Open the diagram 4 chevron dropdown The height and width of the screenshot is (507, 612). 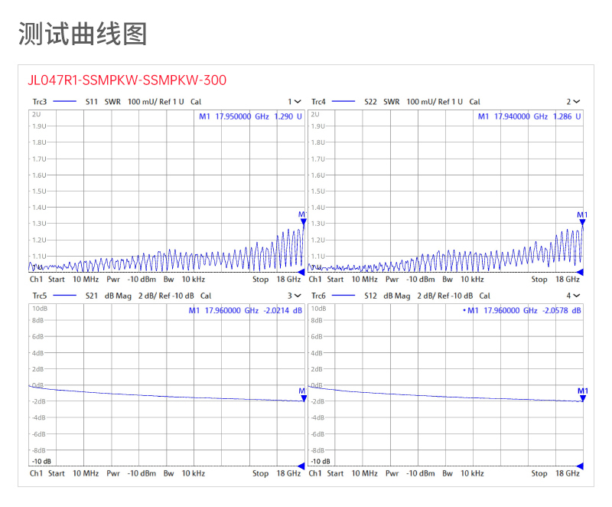[577, 296]
